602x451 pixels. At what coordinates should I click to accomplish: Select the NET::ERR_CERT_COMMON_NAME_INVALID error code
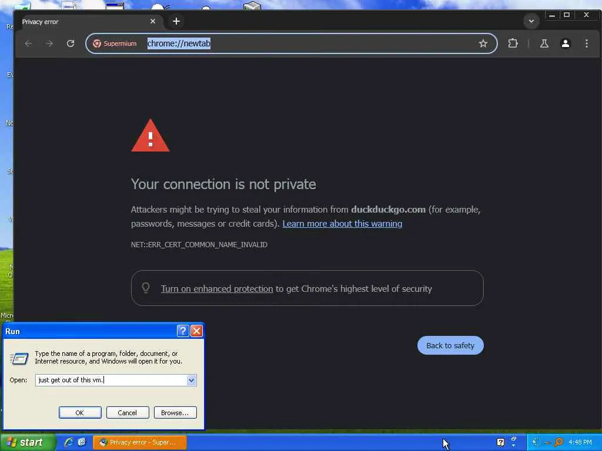click(199, 245)
